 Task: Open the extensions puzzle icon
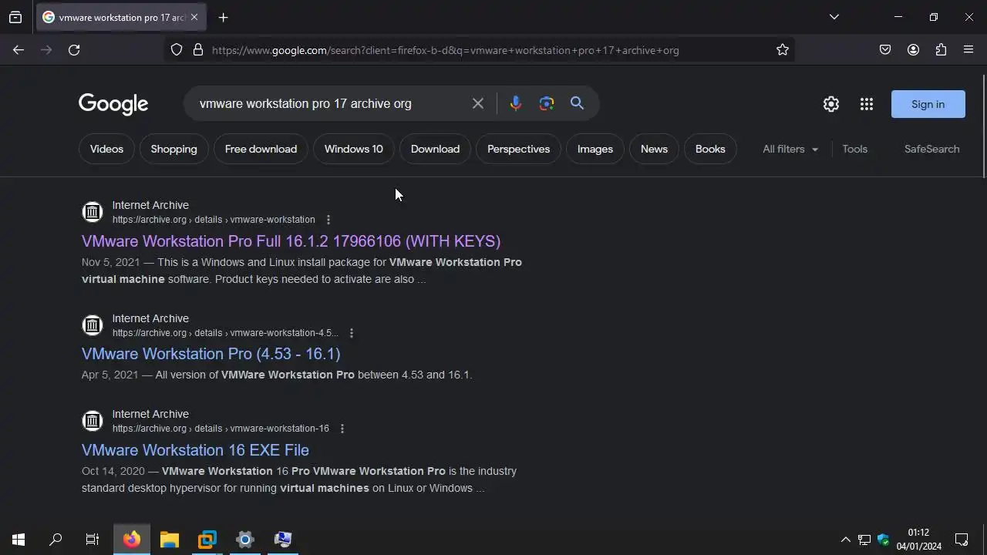point(941,50)
